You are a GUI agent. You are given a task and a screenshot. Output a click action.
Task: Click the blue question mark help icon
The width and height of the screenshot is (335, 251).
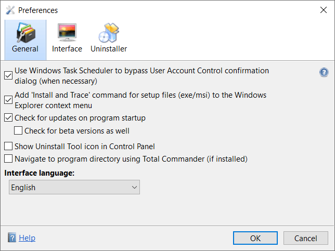coord(324,72)
